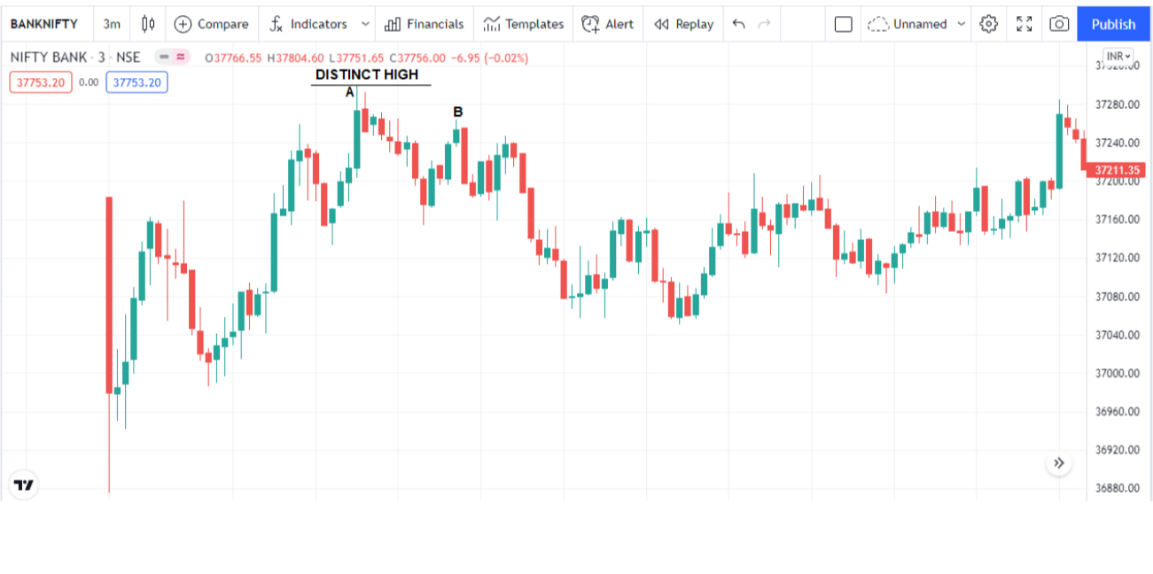Viewport: 1153px width, 574px height.
Task: Expand the Indicators favorites dropdown arrow
Action: (365, 24)
